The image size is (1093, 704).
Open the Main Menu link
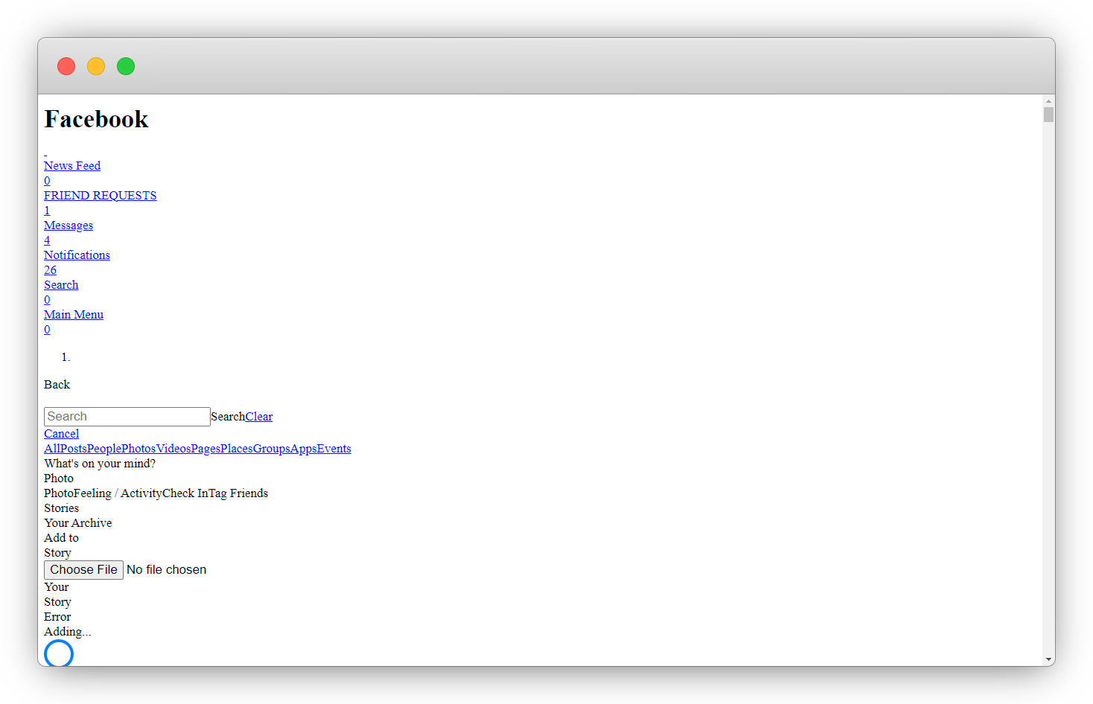click(x=74, y=315)
